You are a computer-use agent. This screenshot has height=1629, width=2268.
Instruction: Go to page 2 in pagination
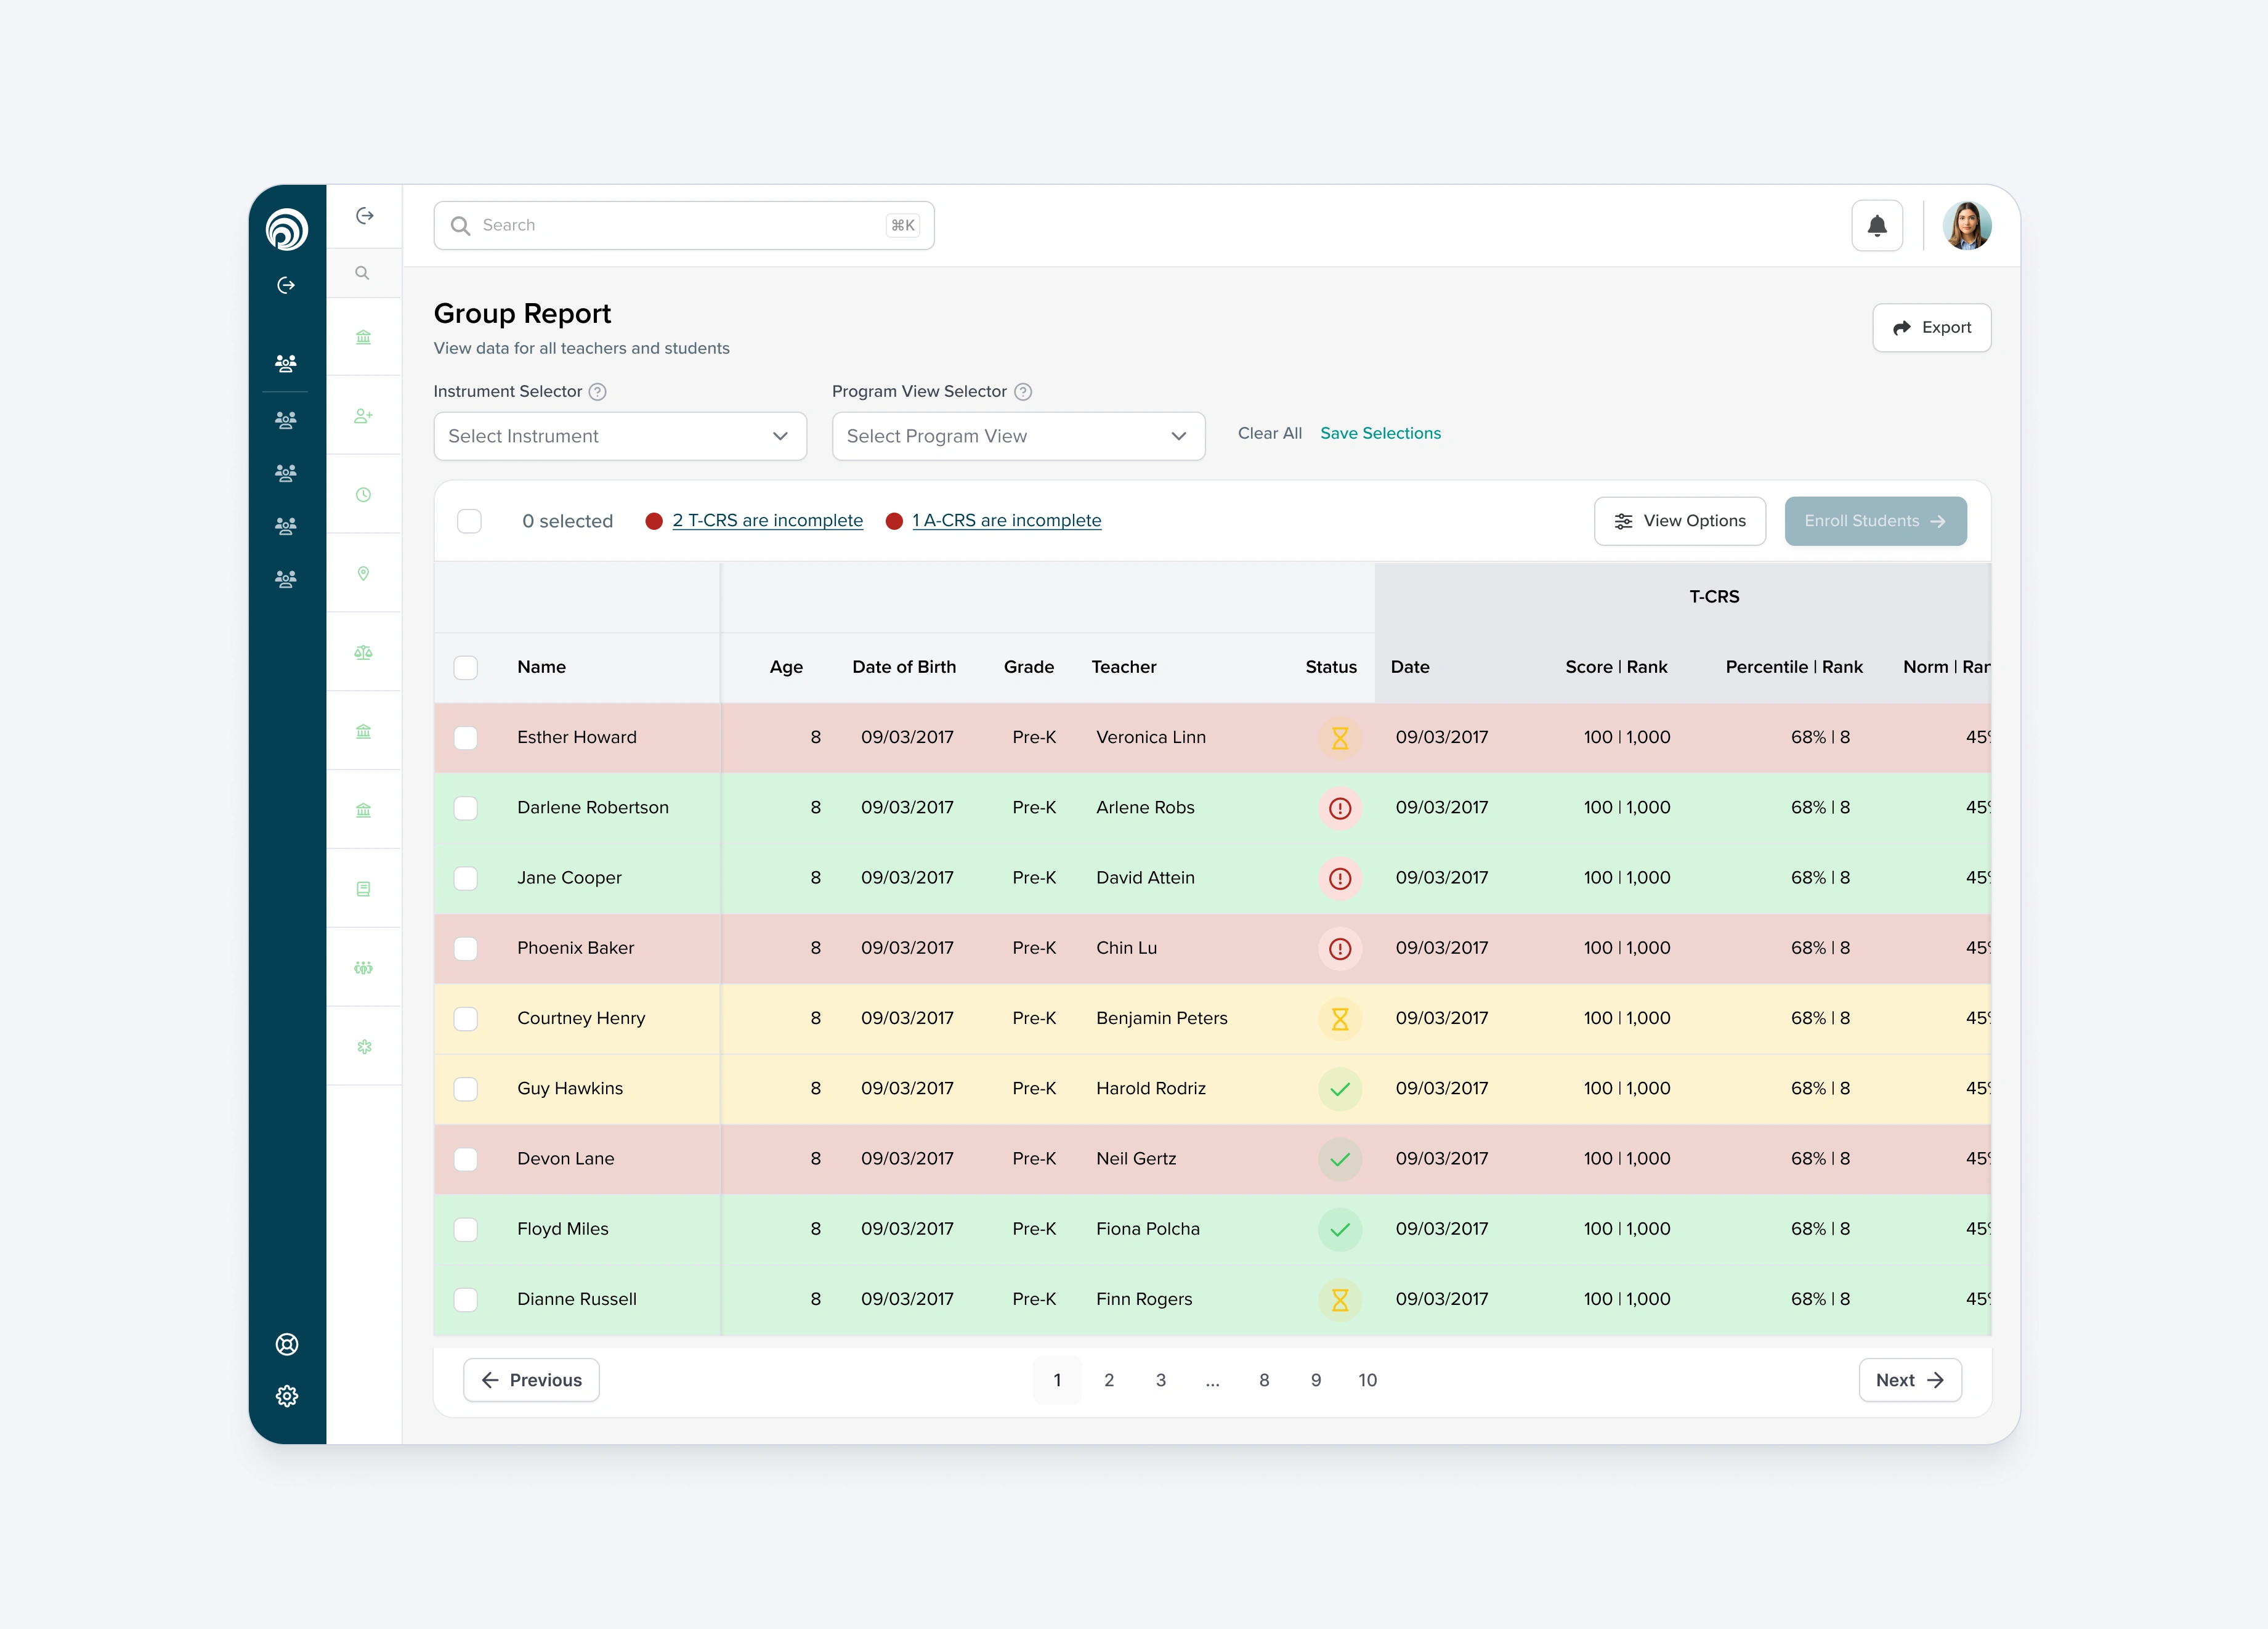(1108, 1380)
